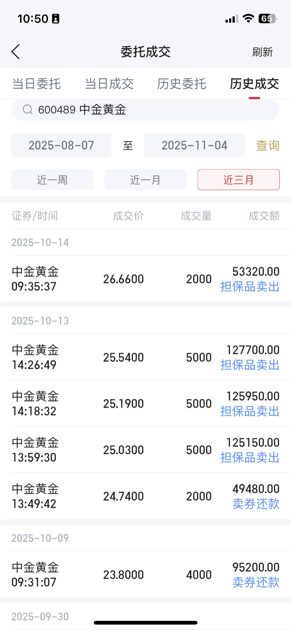This screenshot has height=631, width=291.
Task: Tap the cellular signal bars icon
Action: 232,19
